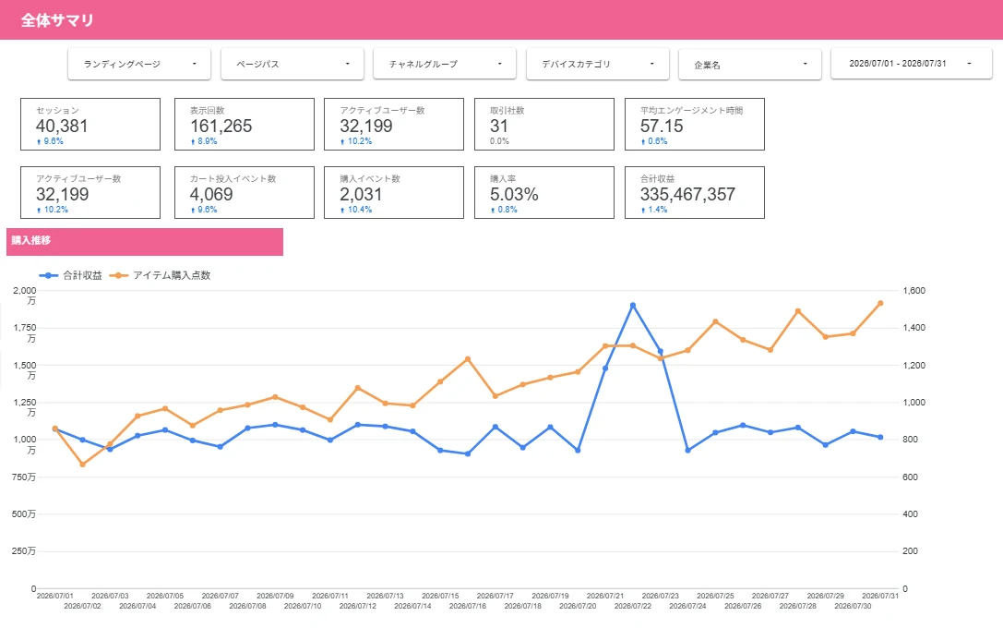Click the x-axis label 2026/07/30
The image size is (1003, 628).
(853, 606)
